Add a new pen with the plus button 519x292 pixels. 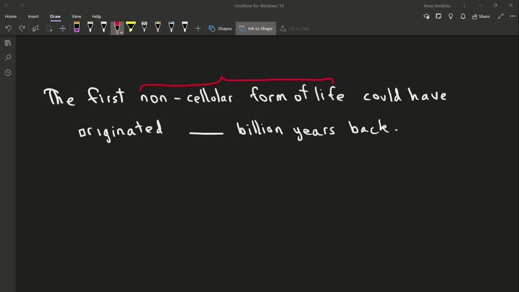pyautogui.click(x=198, y=28)
